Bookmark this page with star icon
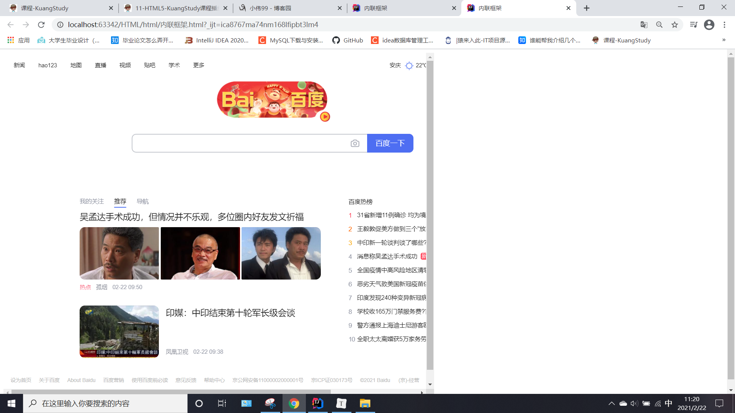Viewport: 735px width, 413px height. tap(675, 25)
